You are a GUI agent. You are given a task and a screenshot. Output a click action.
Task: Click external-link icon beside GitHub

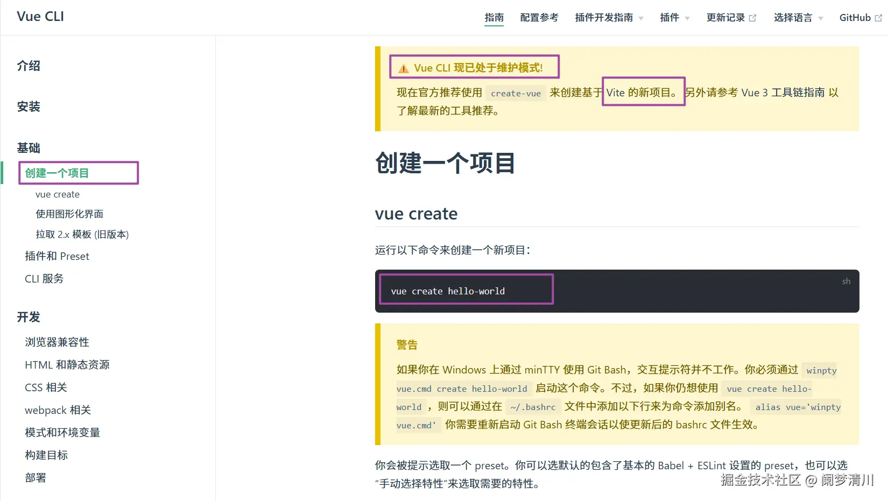[x=878, y=18]
